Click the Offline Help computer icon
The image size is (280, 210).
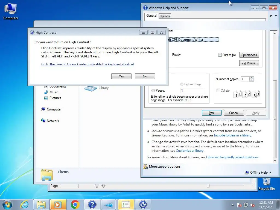coord(247,173)
